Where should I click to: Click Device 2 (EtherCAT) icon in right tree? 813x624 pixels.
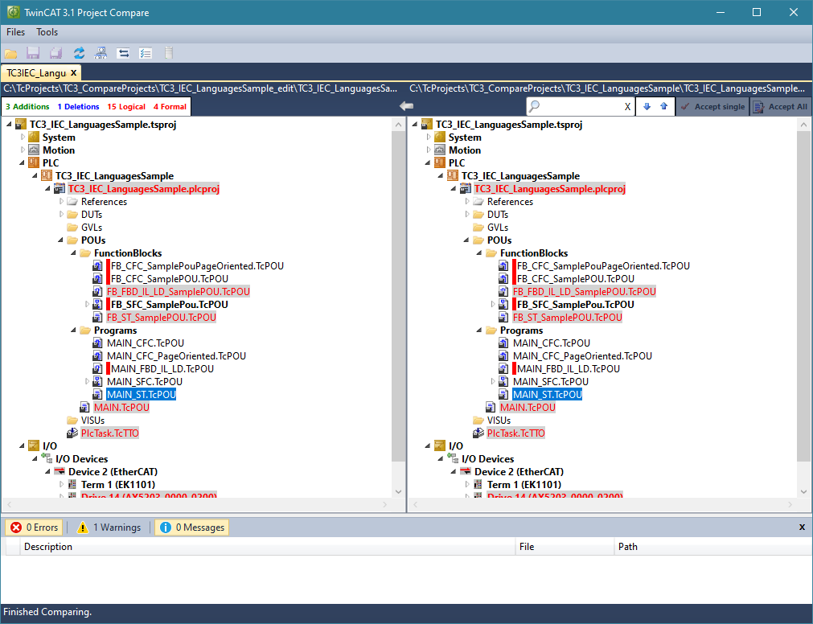click(466, 471)
